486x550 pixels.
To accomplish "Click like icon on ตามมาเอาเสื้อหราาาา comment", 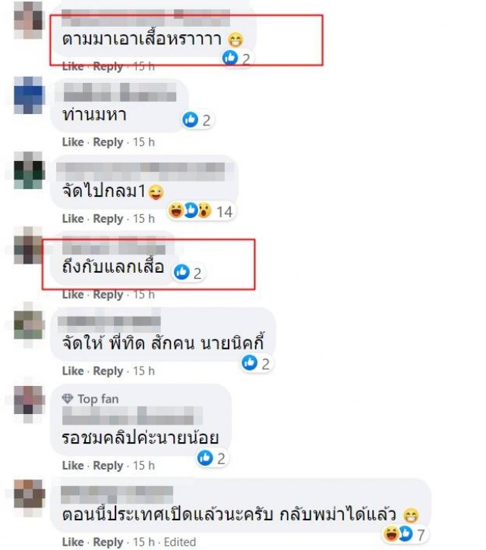I will tap(230, 57).
